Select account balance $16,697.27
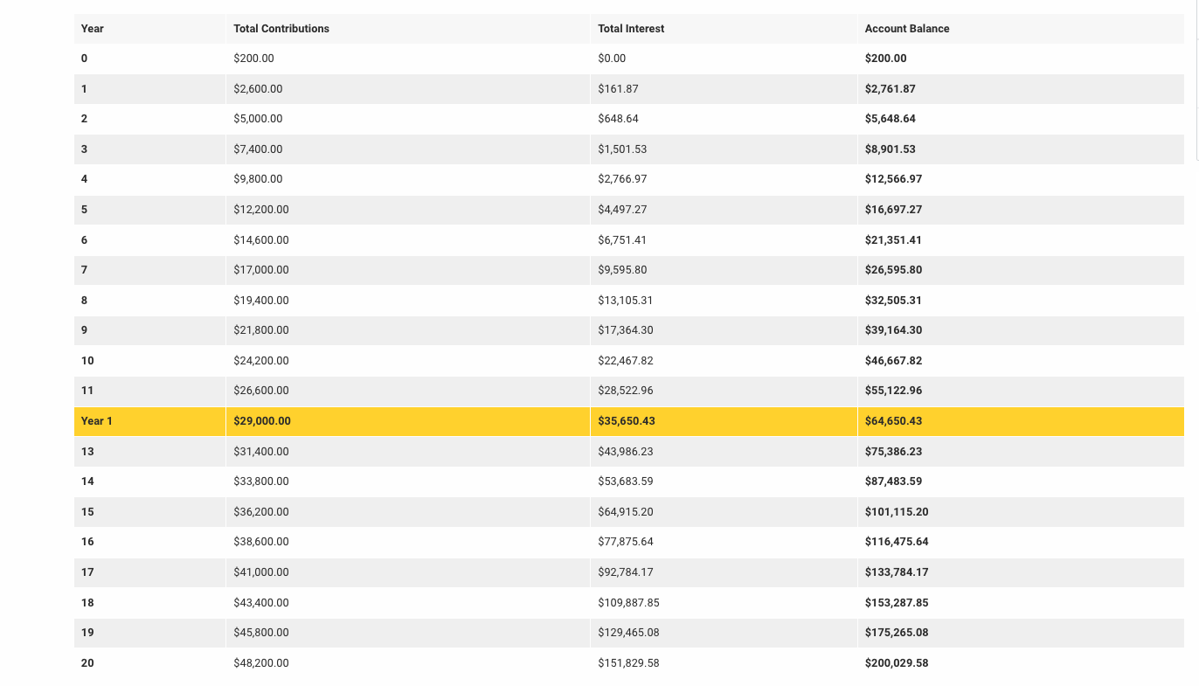1199x686 pixels. click(x=893, y=210)
